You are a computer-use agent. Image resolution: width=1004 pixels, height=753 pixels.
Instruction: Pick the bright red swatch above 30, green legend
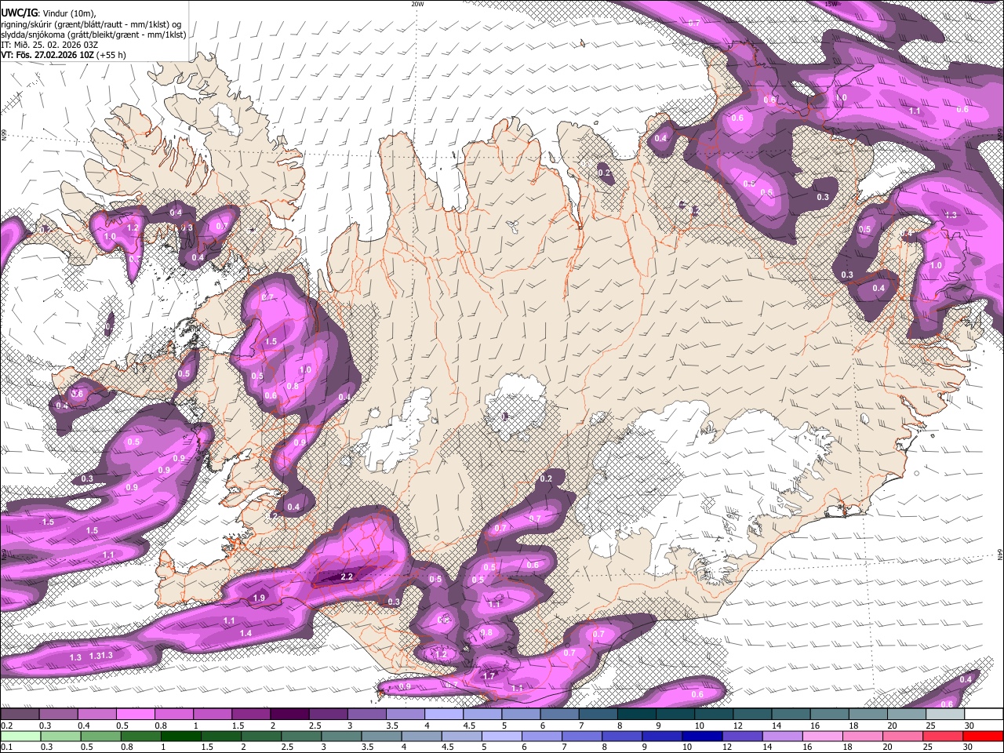pyautogui.click(x=983, y=736)
